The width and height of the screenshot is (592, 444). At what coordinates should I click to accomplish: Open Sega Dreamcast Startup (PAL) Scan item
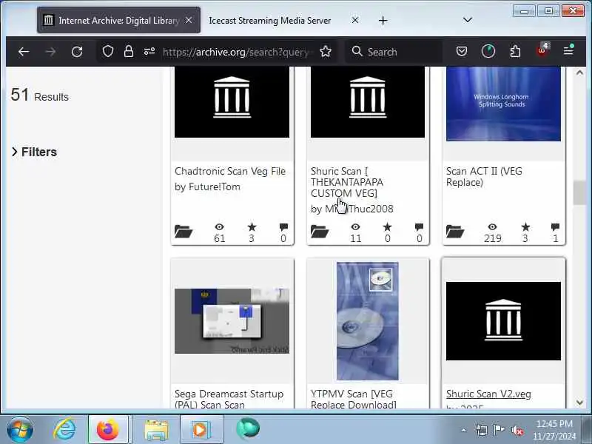tap(229, 399)
